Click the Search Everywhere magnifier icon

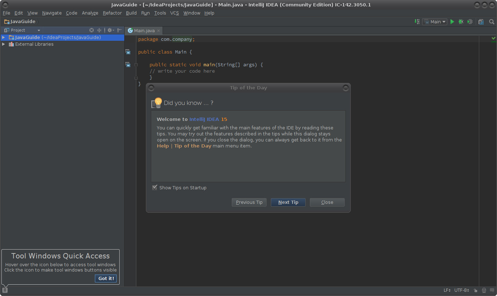pyautogui.click(x=492, y=22)
